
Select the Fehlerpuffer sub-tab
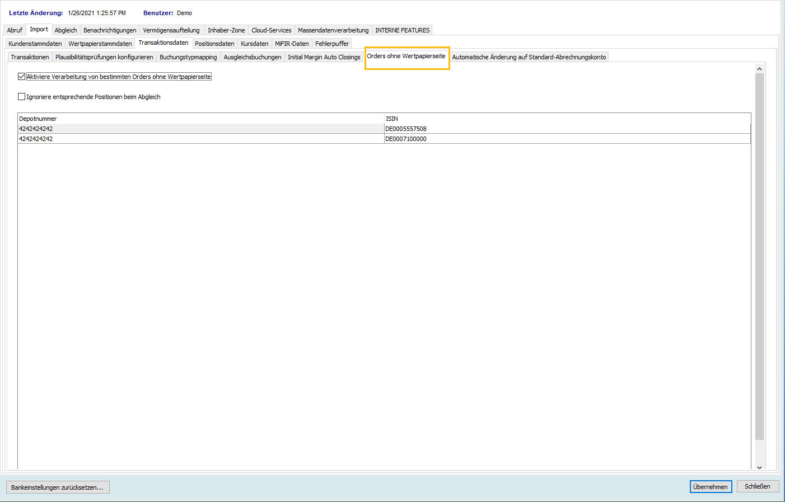[x=331, y=44]
